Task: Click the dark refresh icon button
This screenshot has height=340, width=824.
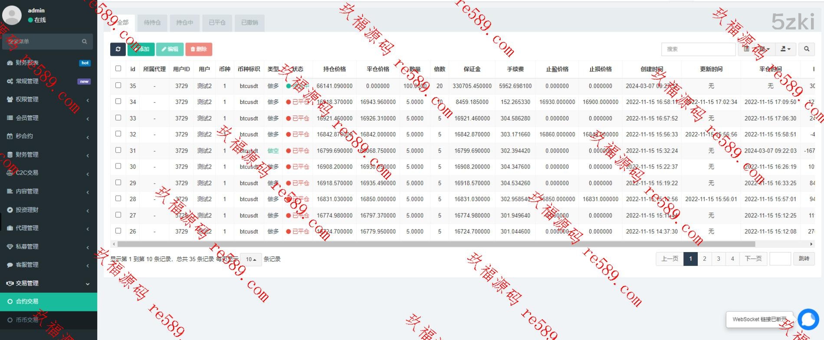Action: pos(118,49)
